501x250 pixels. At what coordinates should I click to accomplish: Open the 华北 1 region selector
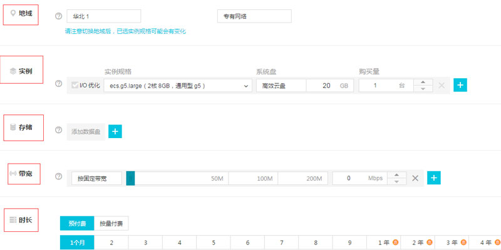[104, 16]
